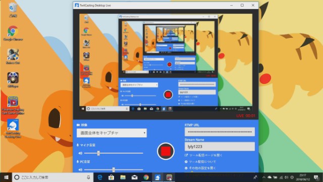The image size is (323, 182).
Task: Click the Windows Start button
Action: pyautogui.click(x=6, y=177)
